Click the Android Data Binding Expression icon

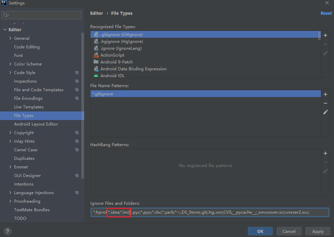point(96,69)
